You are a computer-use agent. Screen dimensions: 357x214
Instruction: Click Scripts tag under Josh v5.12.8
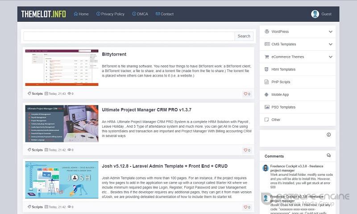37,207
